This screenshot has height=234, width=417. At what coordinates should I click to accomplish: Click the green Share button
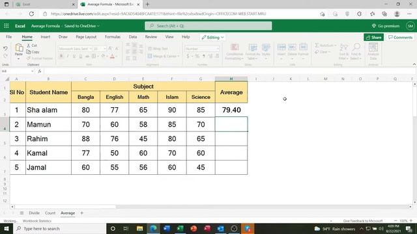373,38
